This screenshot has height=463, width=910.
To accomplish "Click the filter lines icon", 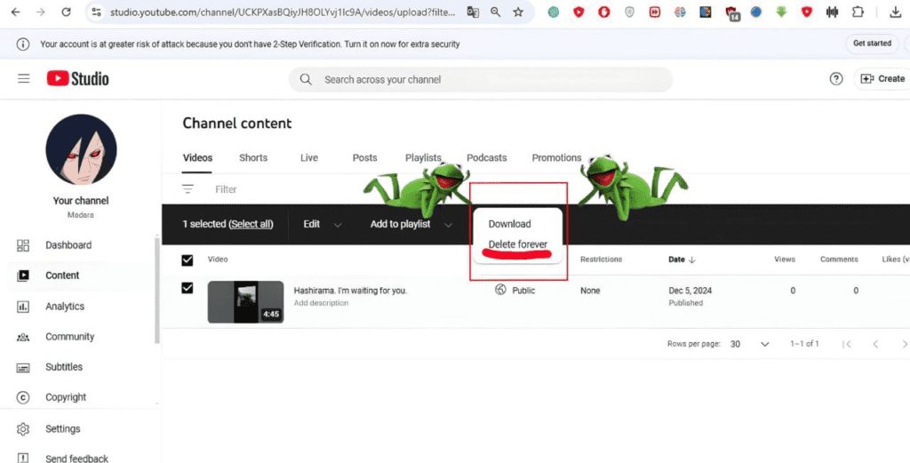I will [188, 189].
